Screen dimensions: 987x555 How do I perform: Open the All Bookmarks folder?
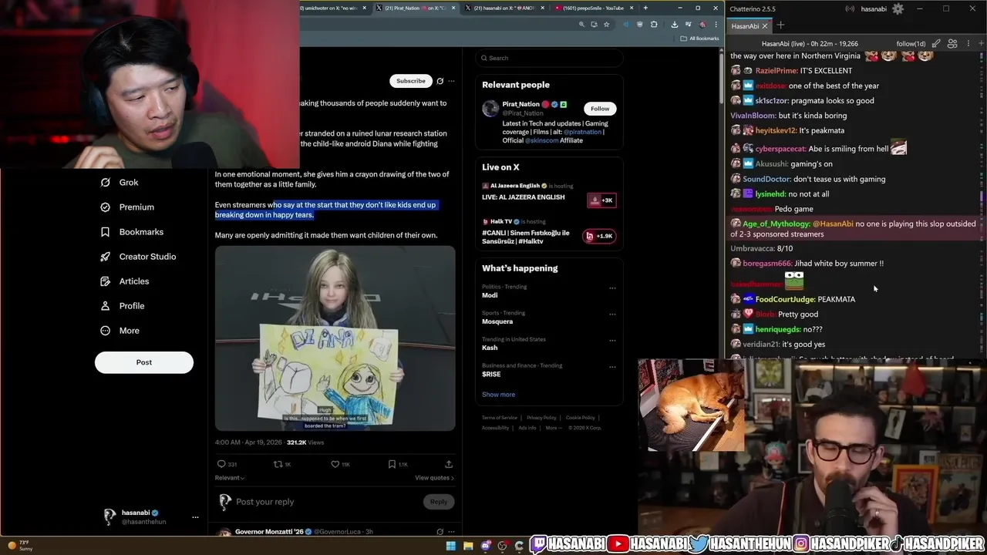(700, 39)
